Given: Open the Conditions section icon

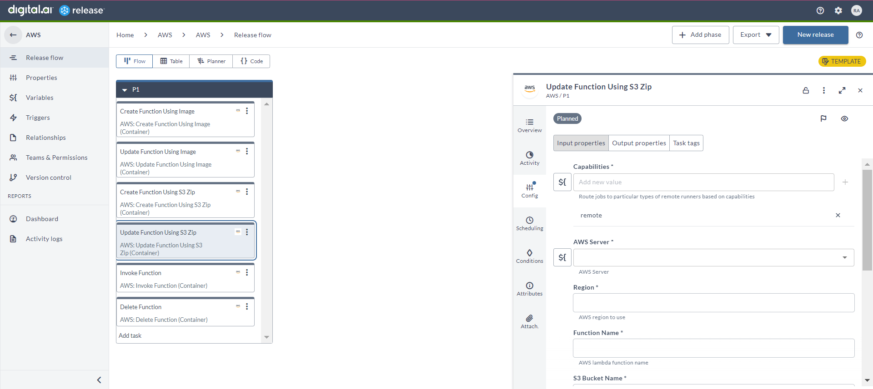Looking at the screenshot, I should pos(530,256).
